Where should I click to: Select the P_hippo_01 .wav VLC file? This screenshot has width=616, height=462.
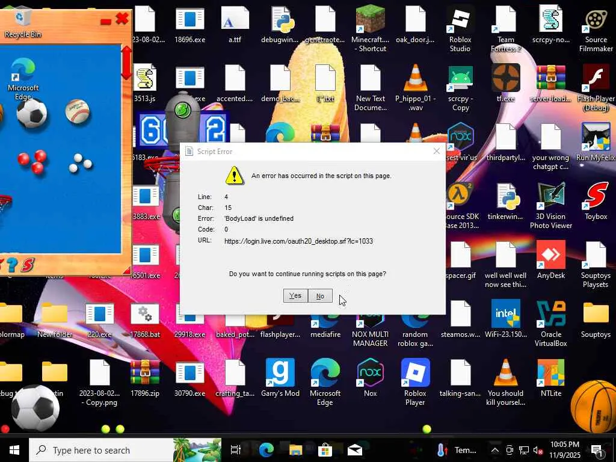(x=415, y=88)
